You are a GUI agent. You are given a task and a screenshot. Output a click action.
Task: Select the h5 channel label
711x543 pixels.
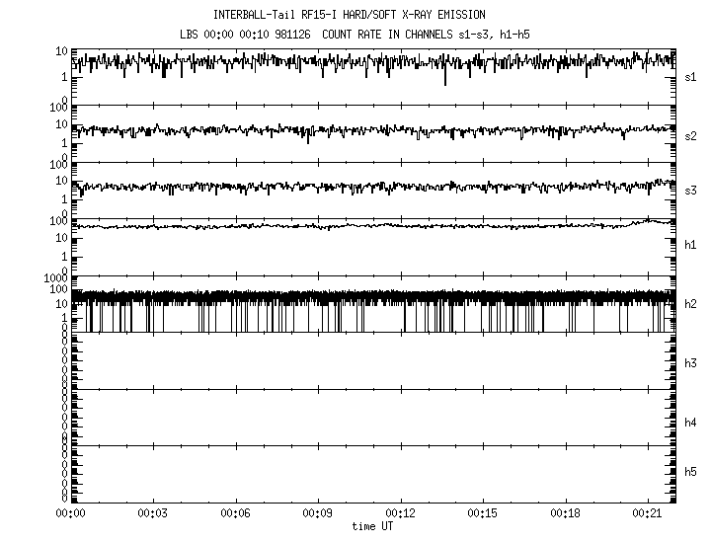(x=691, y=473)
